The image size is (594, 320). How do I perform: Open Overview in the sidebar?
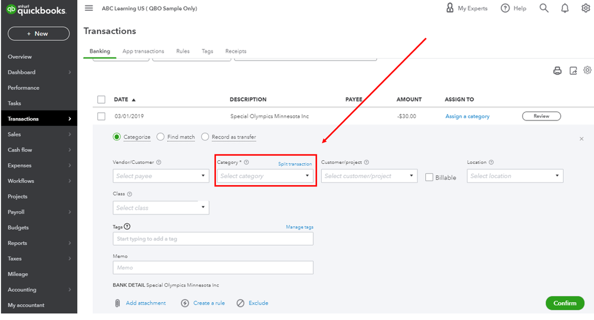click(x=20, y=57)
